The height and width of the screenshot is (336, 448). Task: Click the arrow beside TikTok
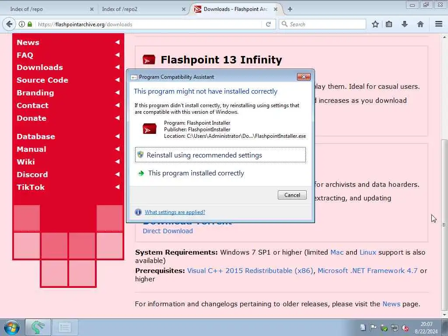tap(117, 187)
